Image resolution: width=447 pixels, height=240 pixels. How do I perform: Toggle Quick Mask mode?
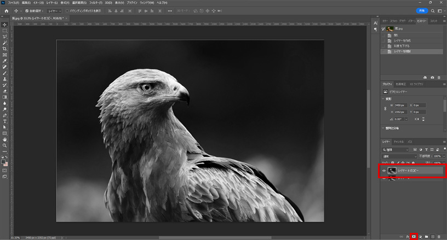4,171
